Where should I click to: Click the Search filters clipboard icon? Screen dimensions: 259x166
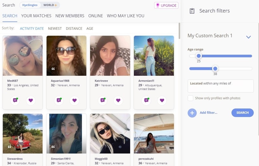point(192,11)
